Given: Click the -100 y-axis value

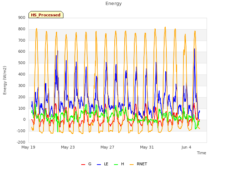Looking at the screenshot, I should [x=21, y=131].
